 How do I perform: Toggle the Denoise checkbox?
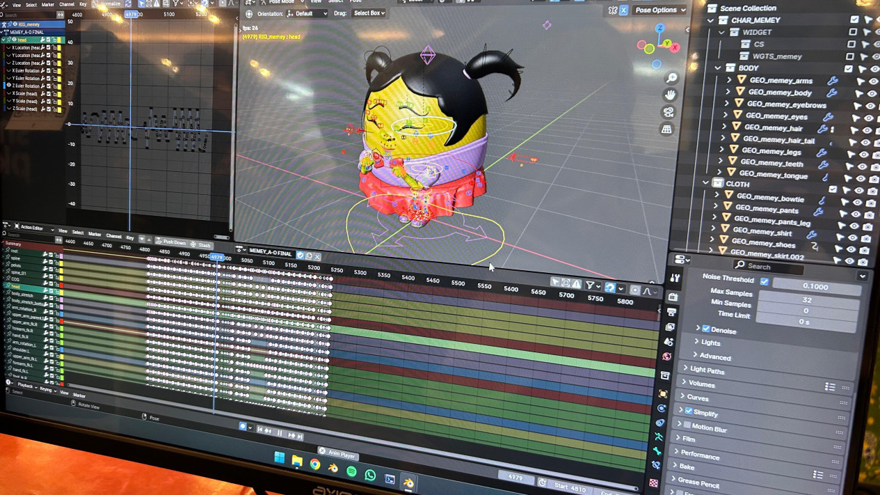pos(706,329)
